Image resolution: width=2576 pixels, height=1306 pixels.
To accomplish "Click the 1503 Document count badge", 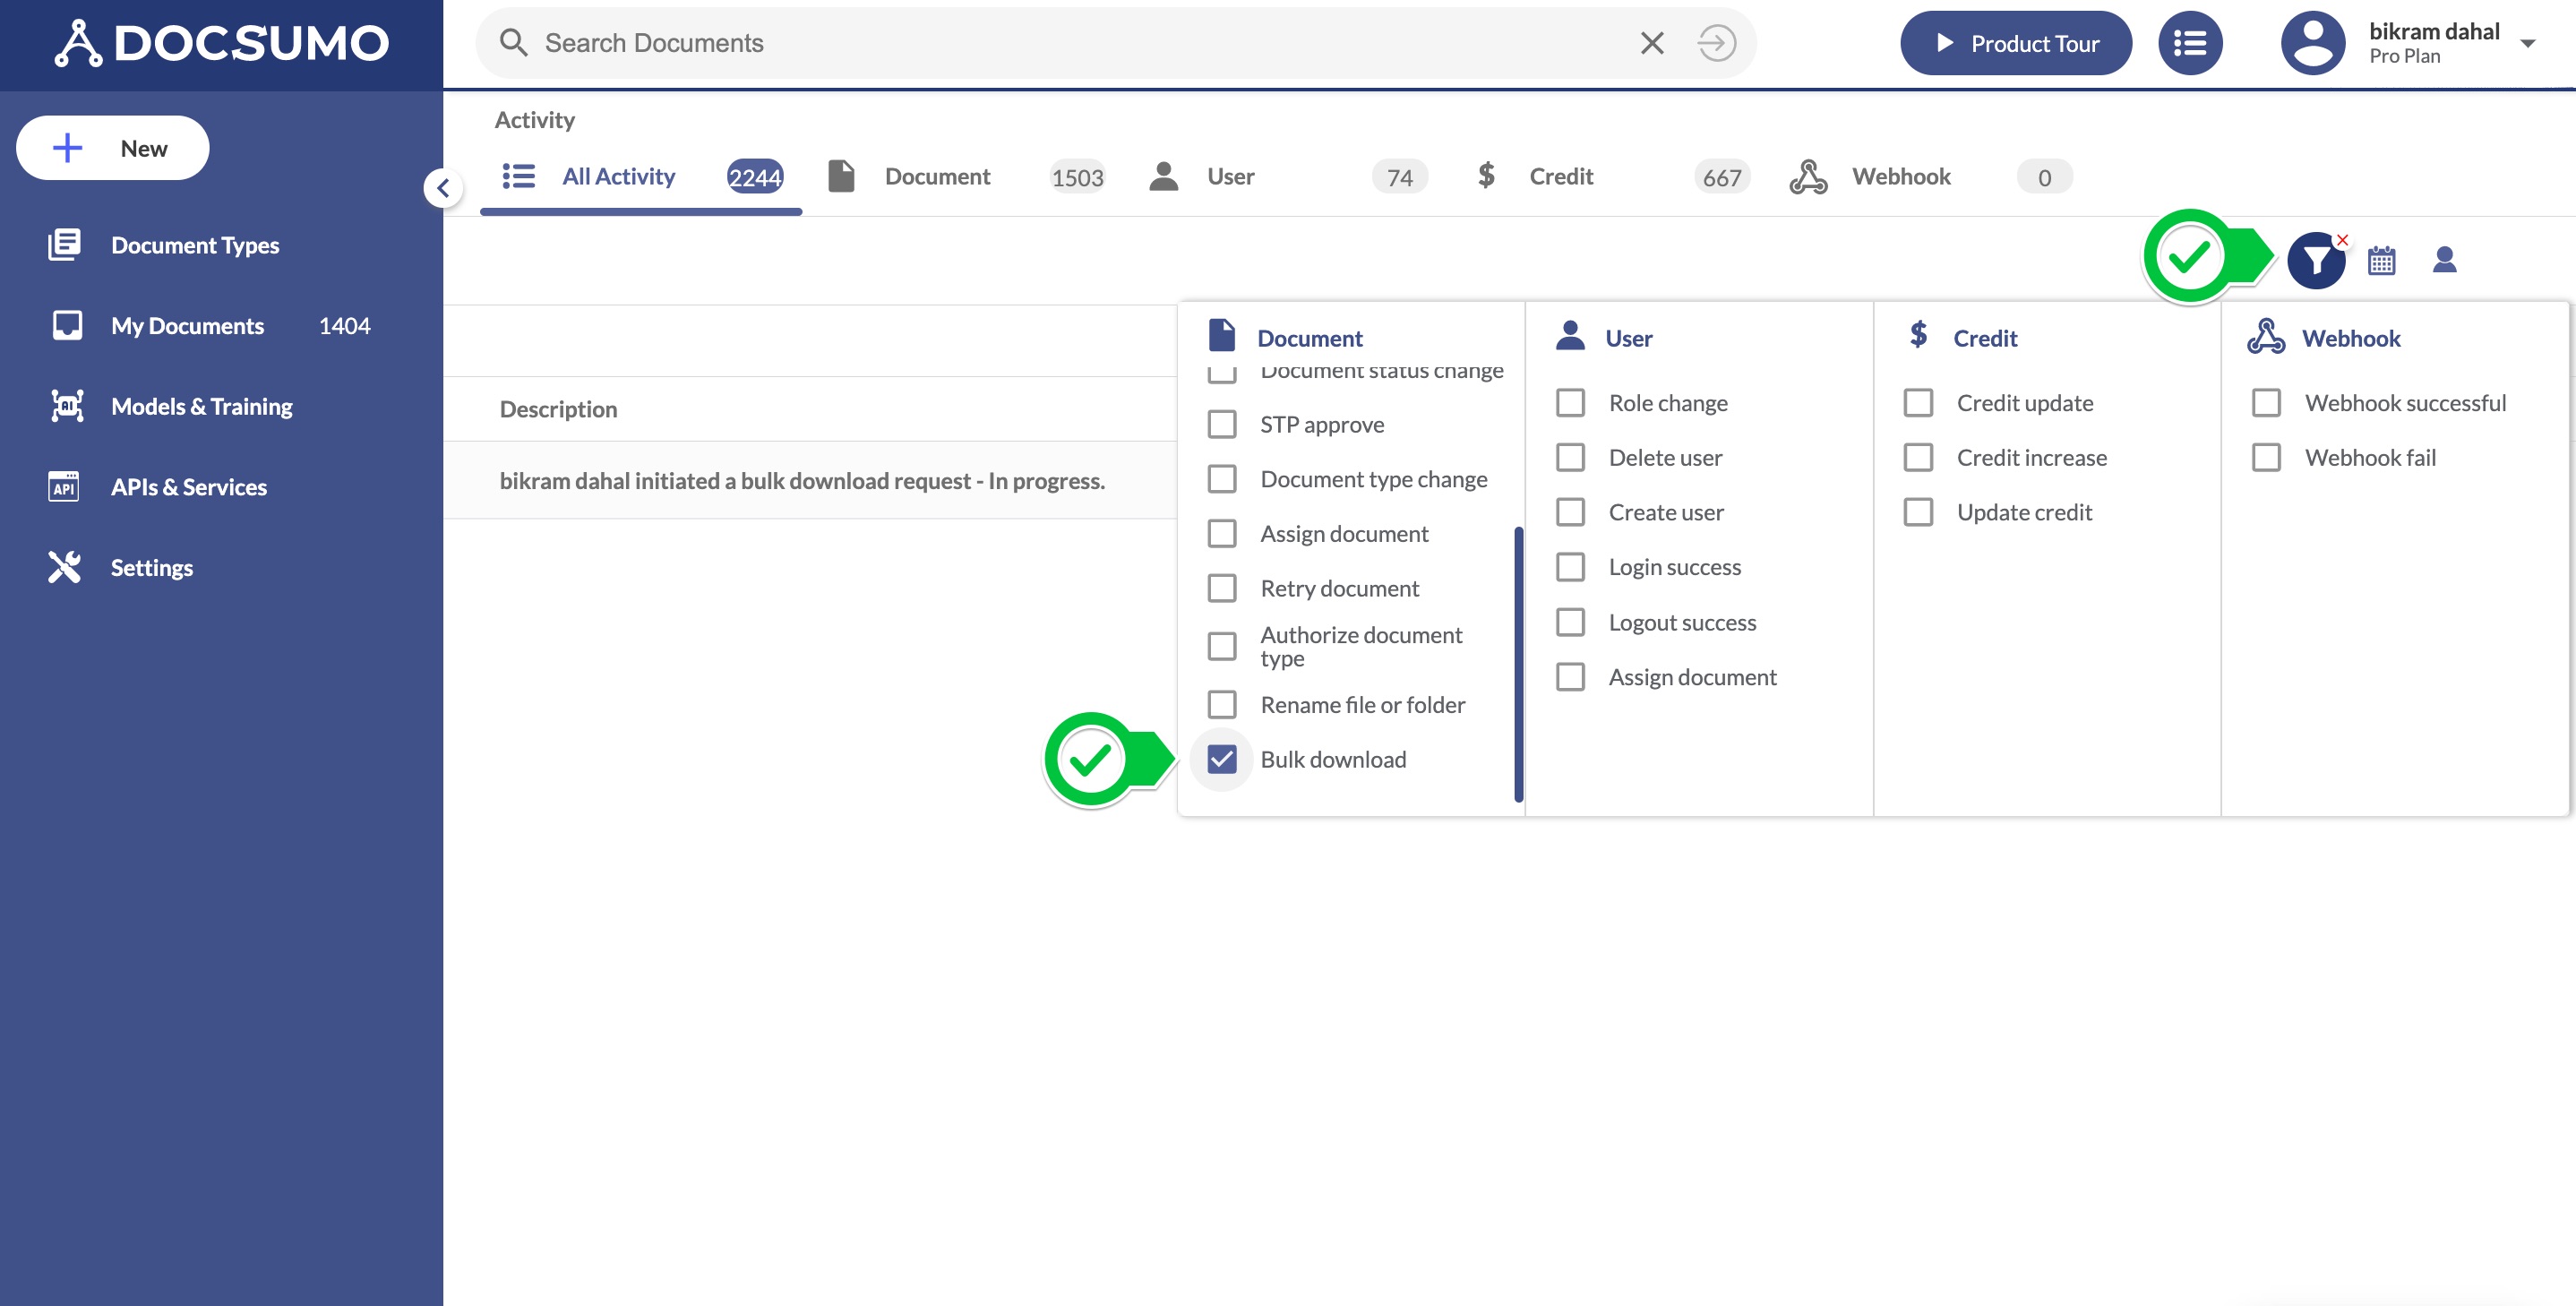I will point(1077,177).
